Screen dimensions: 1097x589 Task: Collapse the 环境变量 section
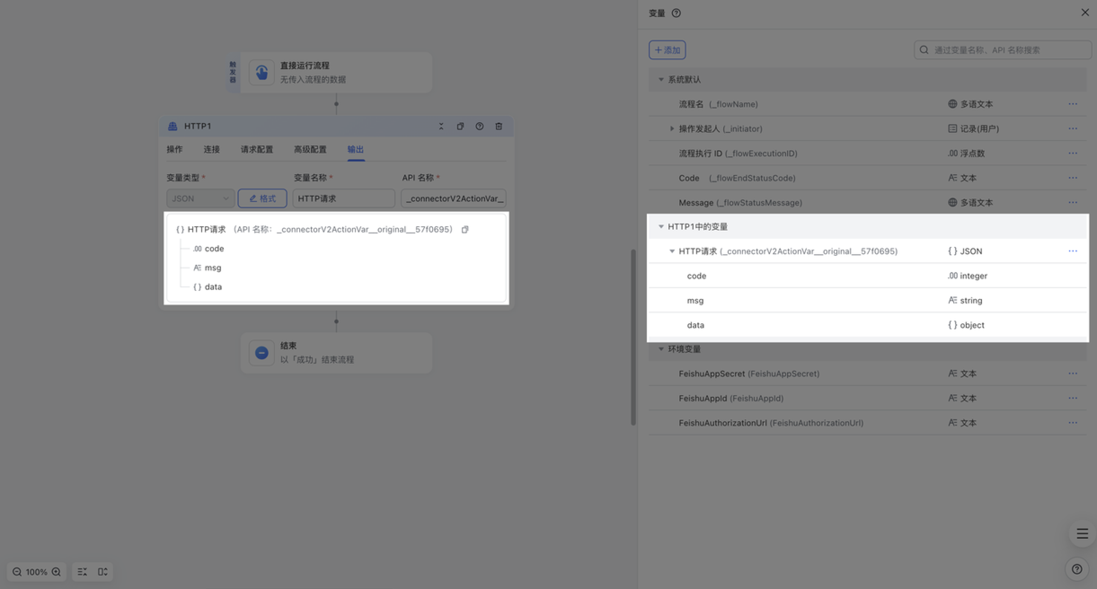(661, 349)
